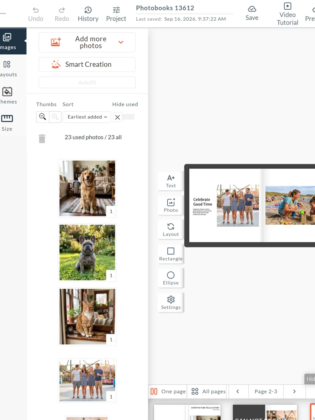This screenshot has height=420, width=315.
Task: Select the four friends photo thumbnail
Action: pos(87,380)
